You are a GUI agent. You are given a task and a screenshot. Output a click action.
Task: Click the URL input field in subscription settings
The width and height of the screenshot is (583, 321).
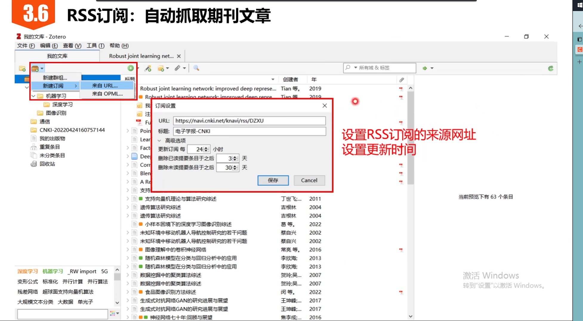(249, 121)
